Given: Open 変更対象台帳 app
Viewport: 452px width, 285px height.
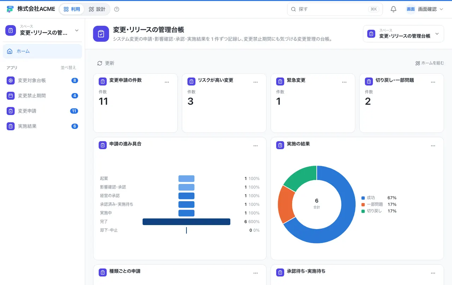Looking at the screenshot, I should [x=42, y=80].
